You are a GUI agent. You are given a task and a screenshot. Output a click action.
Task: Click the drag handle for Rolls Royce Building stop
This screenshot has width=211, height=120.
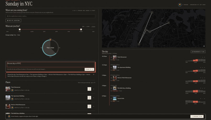pyautogui.click(x=111, y=88)
